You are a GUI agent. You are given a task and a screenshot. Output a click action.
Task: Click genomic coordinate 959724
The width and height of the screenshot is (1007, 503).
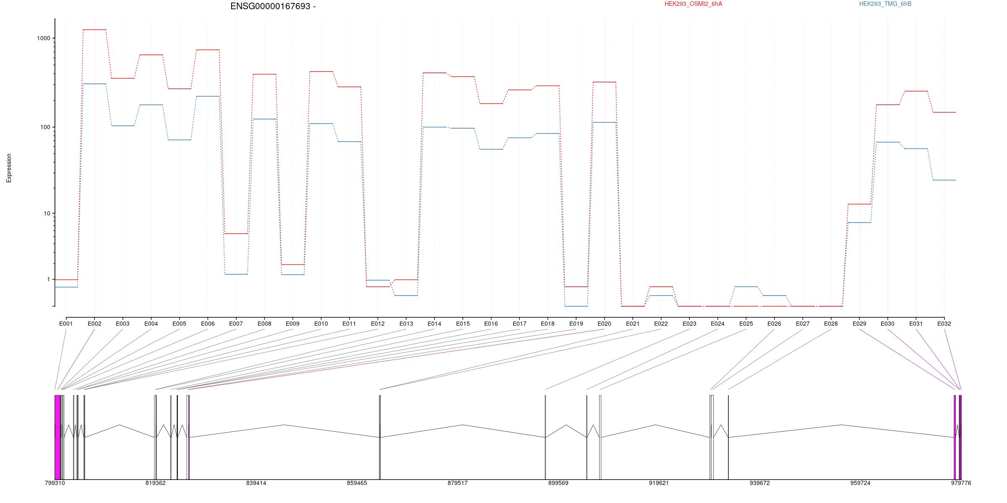860,483
